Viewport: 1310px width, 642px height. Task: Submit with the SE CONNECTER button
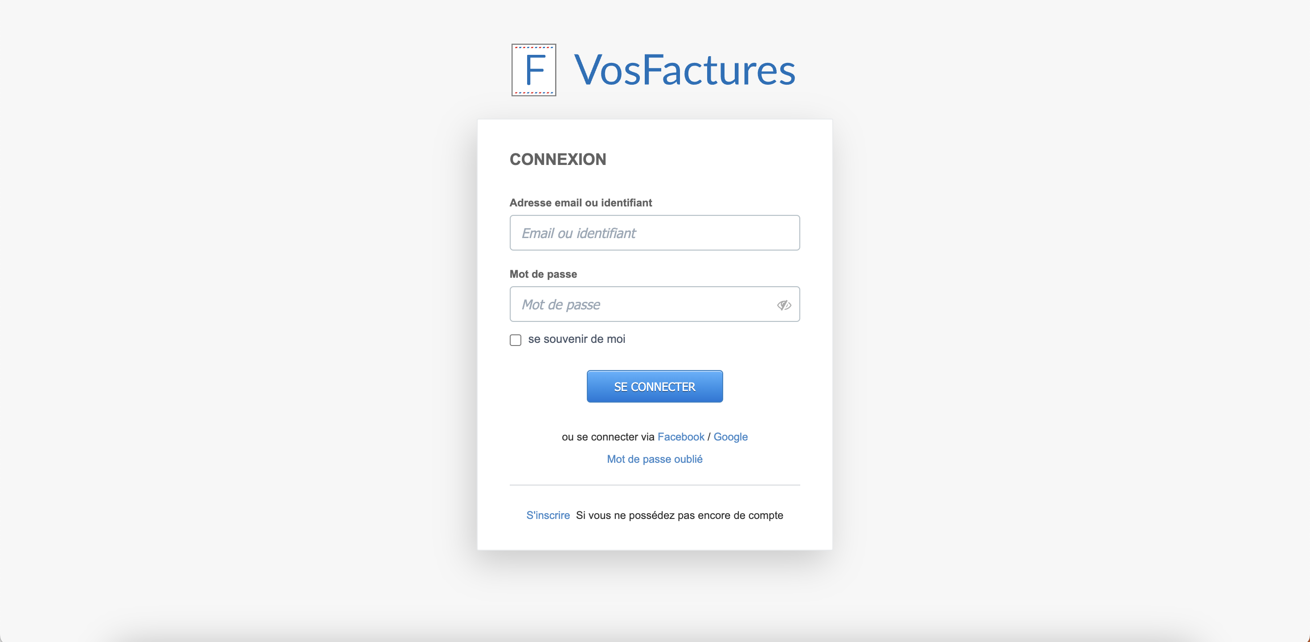click(655, 387)
